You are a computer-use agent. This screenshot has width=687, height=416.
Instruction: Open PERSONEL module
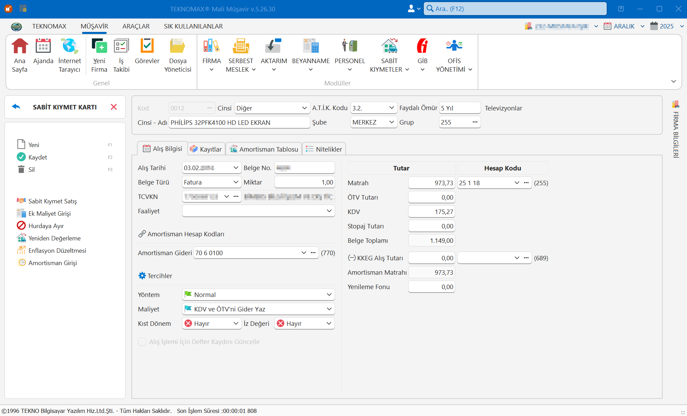[350, 56]
